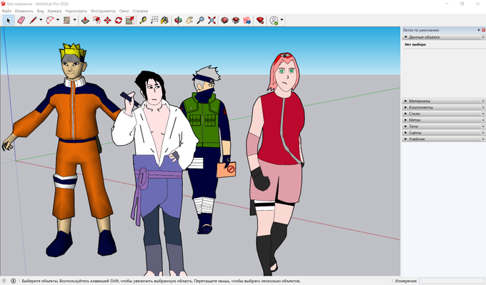
Task: Expand the Сцены panel
Action: coord(405,133)
